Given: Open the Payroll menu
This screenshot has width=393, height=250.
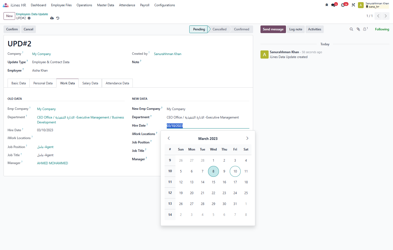Looking at the screenshot, I should pos(145,5).
